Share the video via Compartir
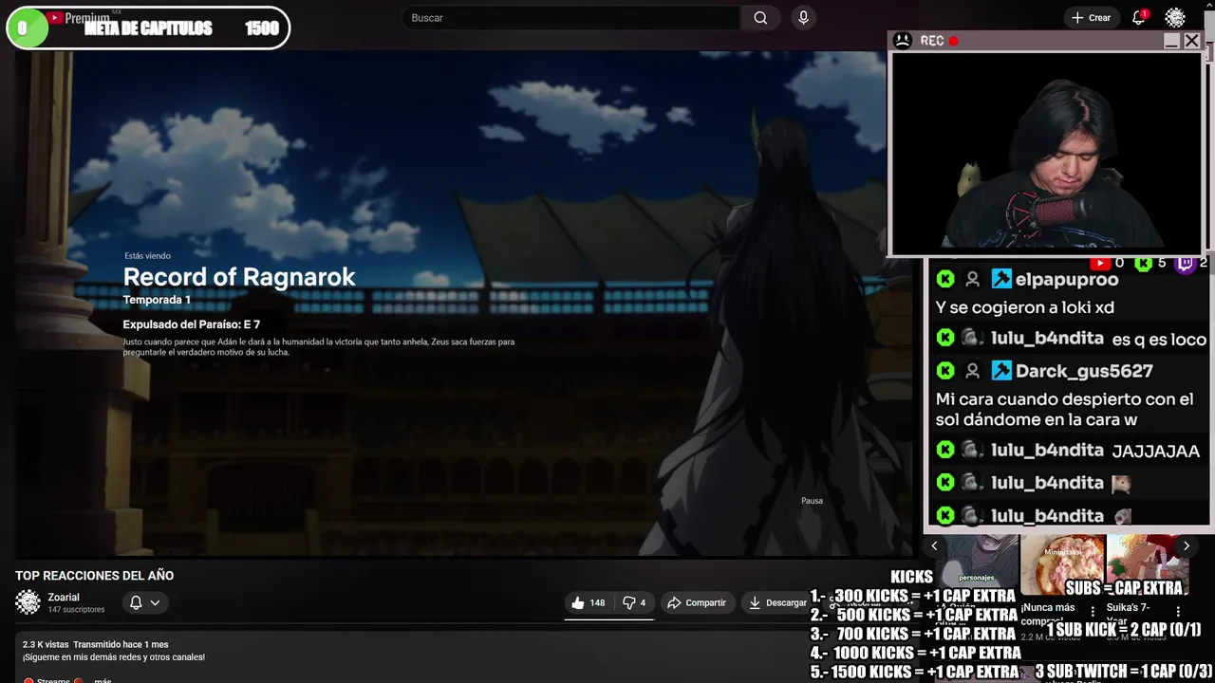Viewport: 1215px width, 683px height. click(x=697, y=602)
